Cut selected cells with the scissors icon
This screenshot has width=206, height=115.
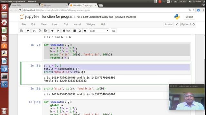pyautogui.click(x=34, y=31)
